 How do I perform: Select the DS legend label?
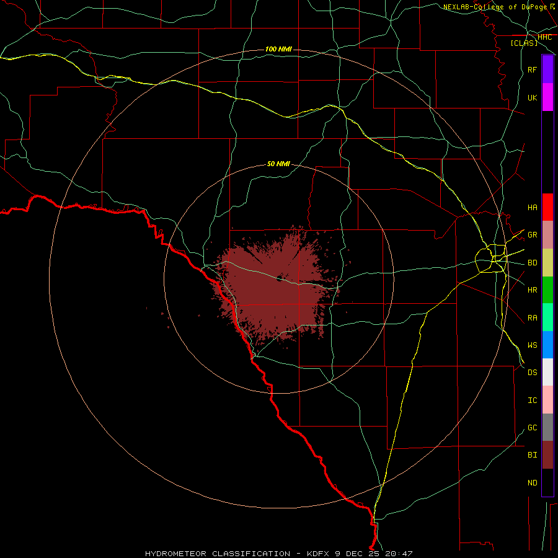click(x=532, y=373)
